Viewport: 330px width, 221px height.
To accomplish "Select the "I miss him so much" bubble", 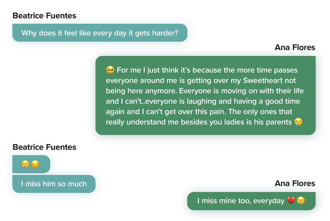I will coord(54,184).
